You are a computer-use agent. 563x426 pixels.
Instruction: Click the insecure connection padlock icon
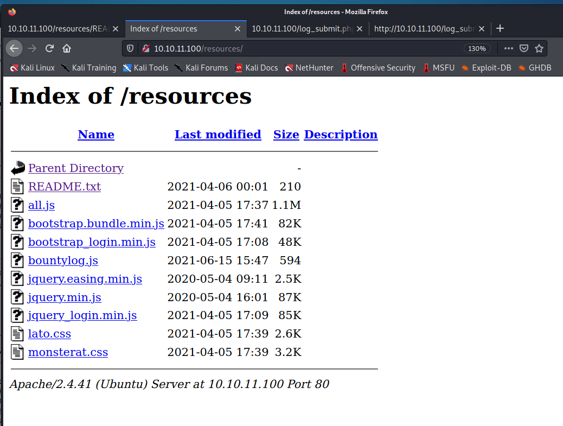145,48
